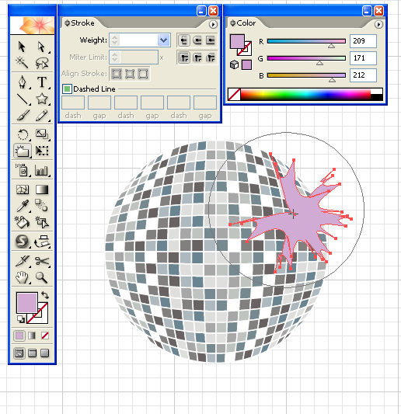Select the Live Paint Selection tool
Viewport: 401px width, 414px height.
tap(41, 222)
